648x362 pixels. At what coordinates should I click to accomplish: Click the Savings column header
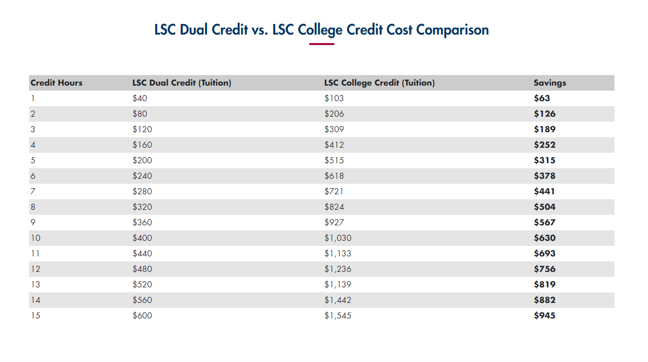click(x=550, y=83)
